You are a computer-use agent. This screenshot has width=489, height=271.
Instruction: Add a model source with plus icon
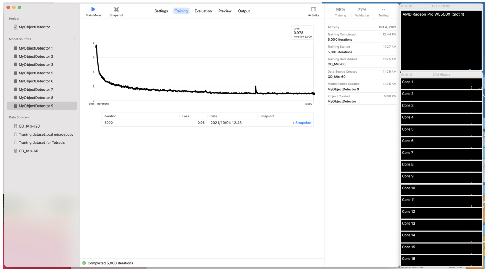pos(74,39)
